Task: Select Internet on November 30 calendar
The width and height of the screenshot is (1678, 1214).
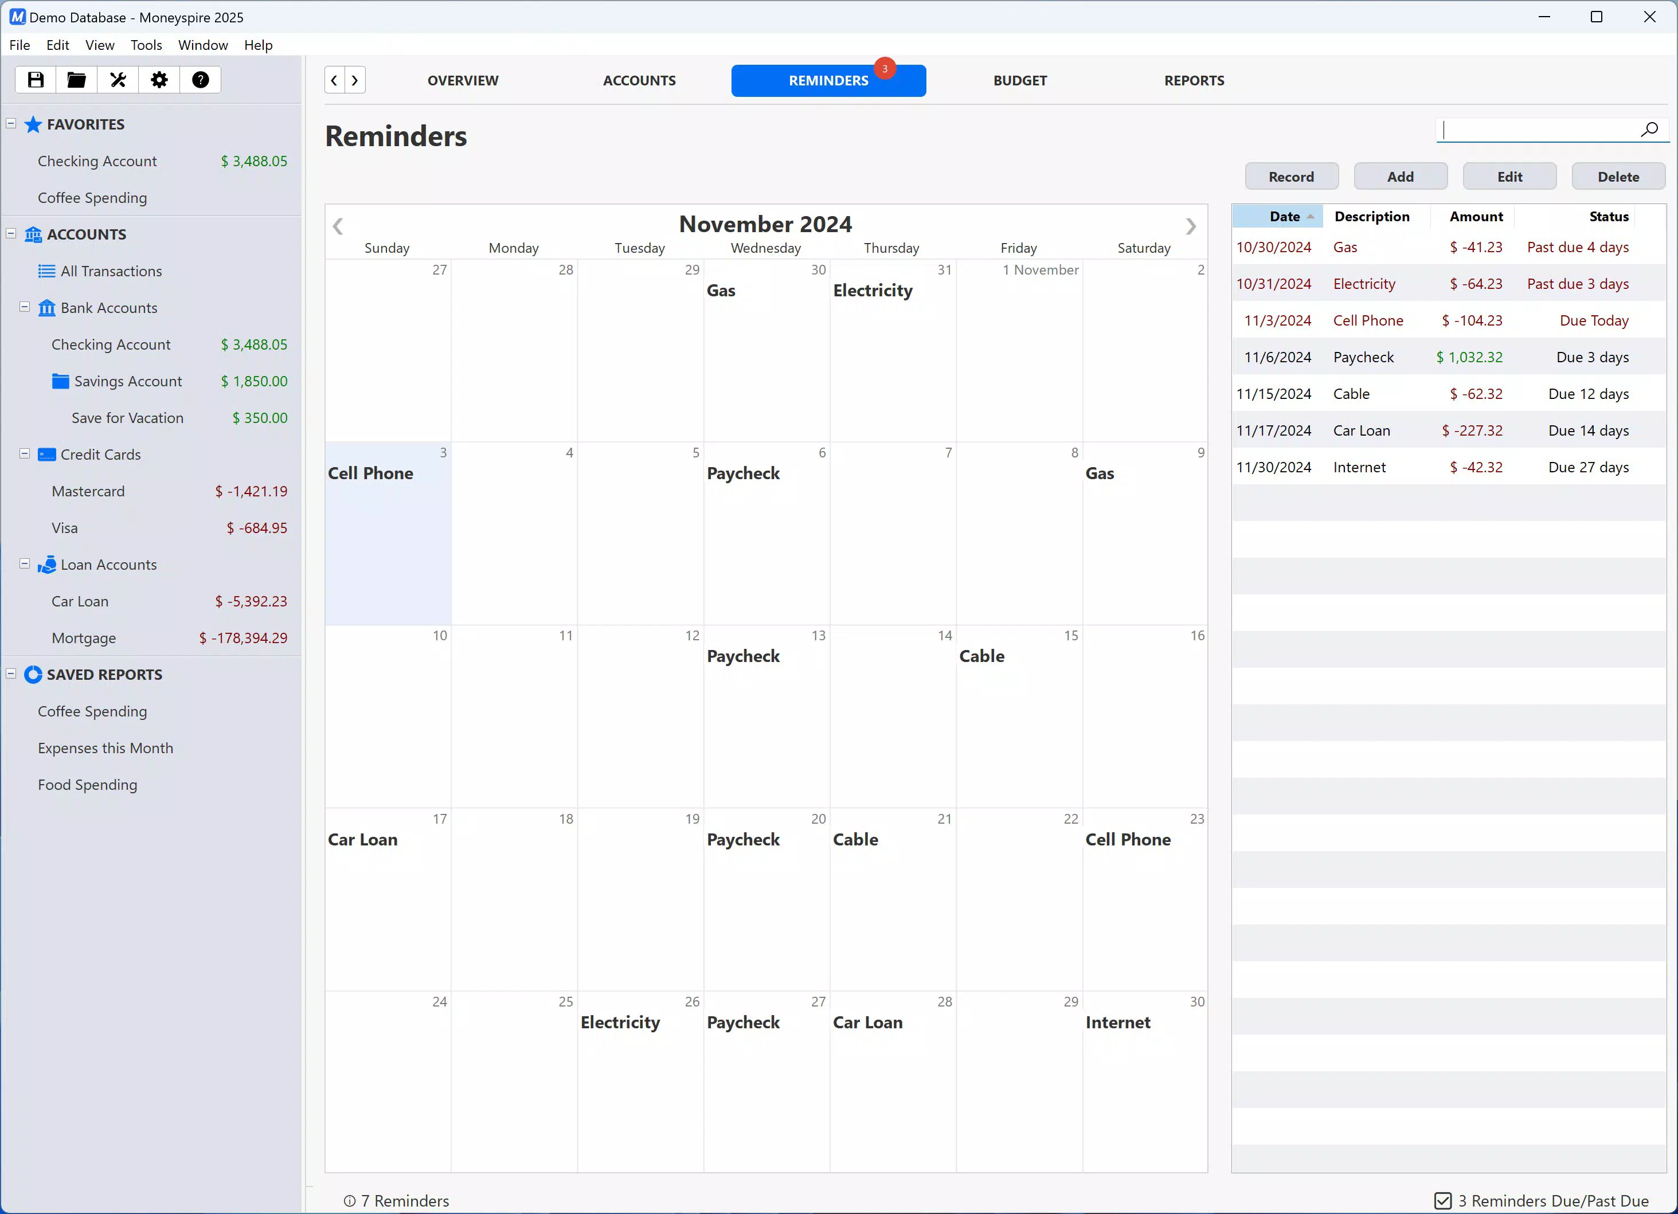Action: coord(1118,1023)
